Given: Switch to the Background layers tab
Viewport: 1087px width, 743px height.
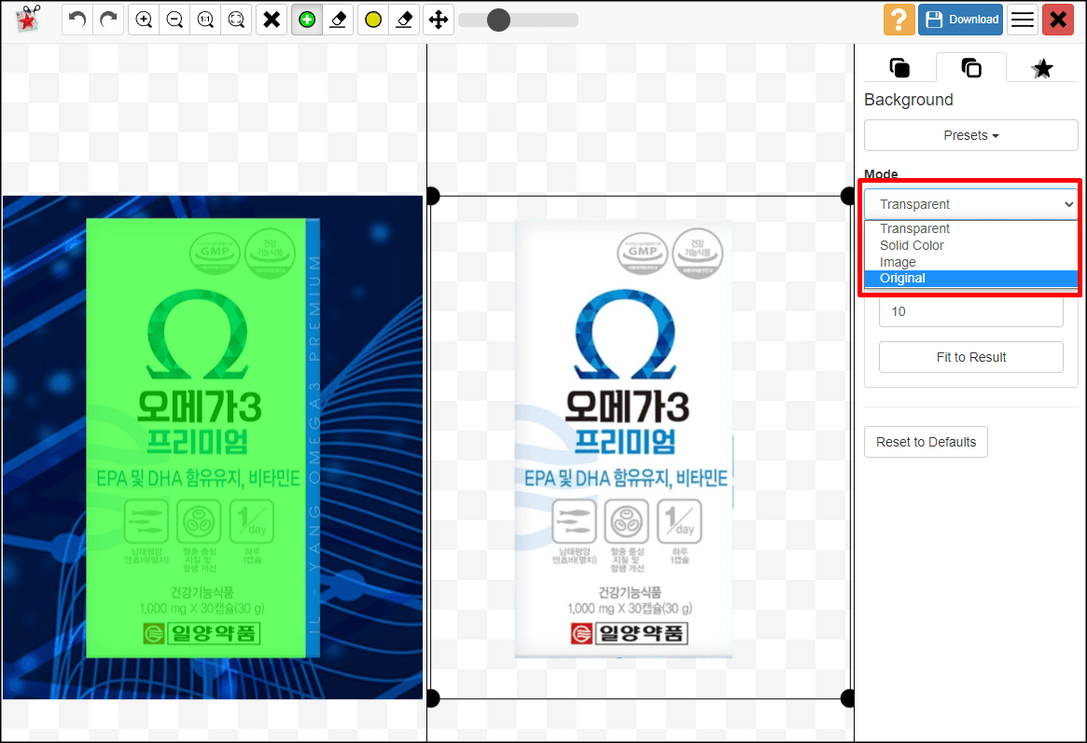Looking at the screenshot, I should tap(971, 68).
